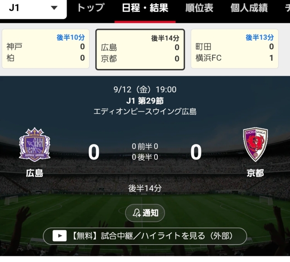Open the 神戸 vs 柏 match card
This screenshot has height=262, width=290.
point(46,49)
